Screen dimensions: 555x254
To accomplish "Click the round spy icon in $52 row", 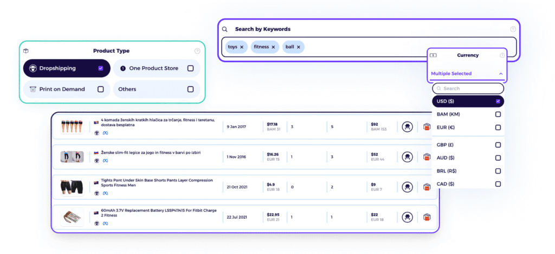I will tap(408, 157).
